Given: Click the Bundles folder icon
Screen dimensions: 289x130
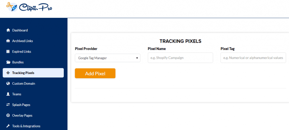Looking at the screenshot, I should pyautogui.click(x=8, y=62).
